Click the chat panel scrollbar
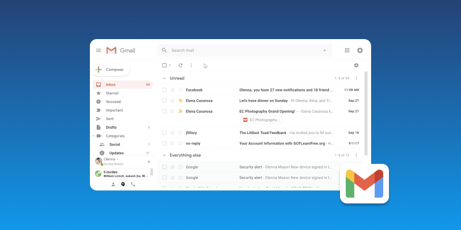This screenshot has width=461, height=230. [x=152, y=172]
